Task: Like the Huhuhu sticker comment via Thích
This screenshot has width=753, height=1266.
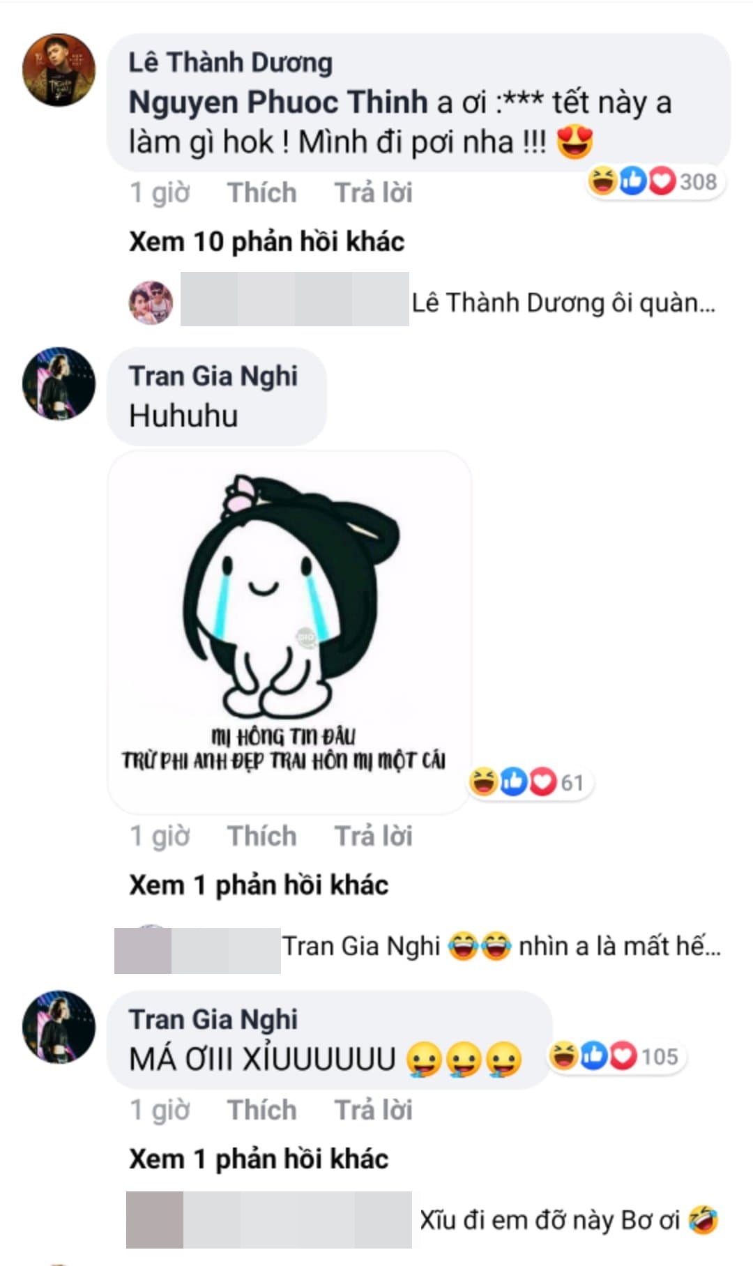Action: (262, 836)
